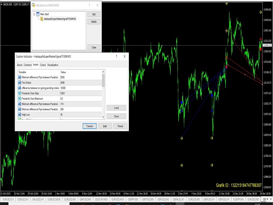The image size is (273, 205).
Task: Select the Main chart tree item
Action: pos(44,14)
